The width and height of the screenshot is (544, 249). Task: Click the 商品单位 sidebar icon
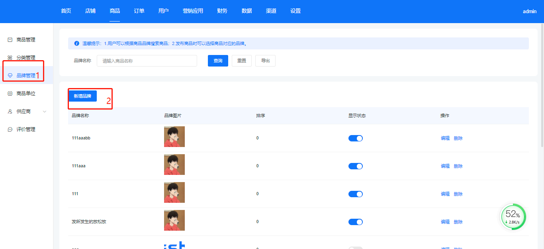10,94
